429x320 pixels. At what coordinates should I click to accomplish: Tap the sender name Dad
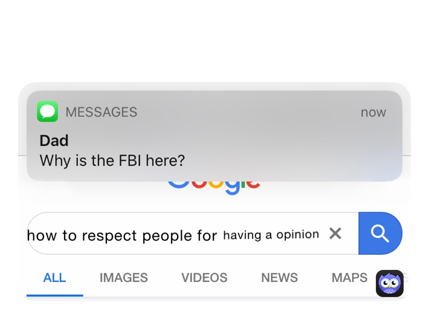tap(54, 141)
